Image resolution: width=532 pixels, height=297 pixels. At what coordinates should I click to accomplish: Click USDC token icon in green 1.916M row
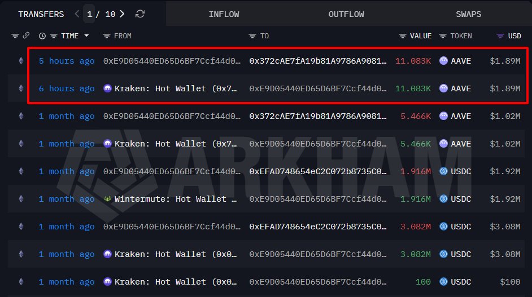pyautogui.click(x=443, y=199)
